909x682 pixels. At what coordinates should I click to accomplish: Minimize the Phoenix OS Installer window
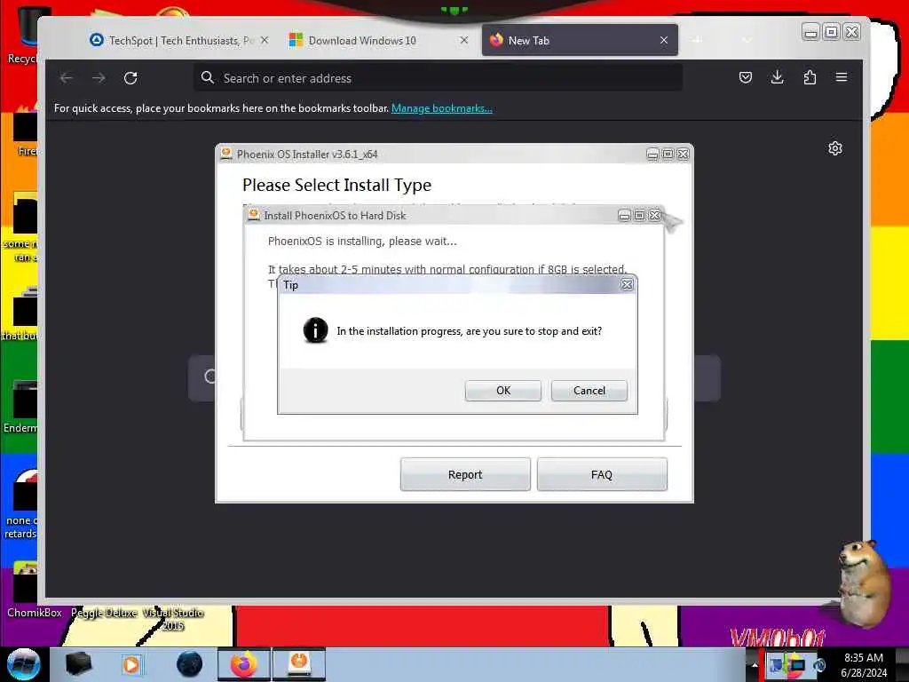point(652,155)
